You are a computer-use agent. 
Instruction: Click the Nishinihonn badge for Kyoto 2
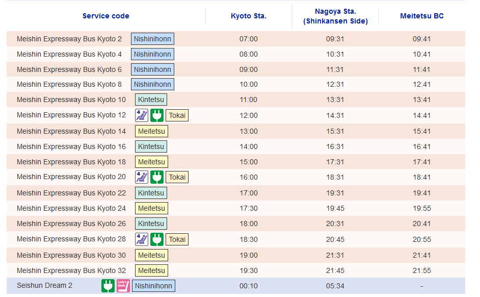(x=152, y=39)
